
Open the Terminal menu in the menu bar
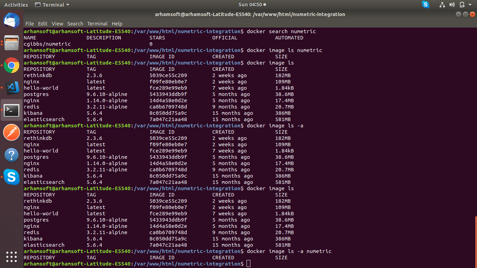tap(97, 24)
